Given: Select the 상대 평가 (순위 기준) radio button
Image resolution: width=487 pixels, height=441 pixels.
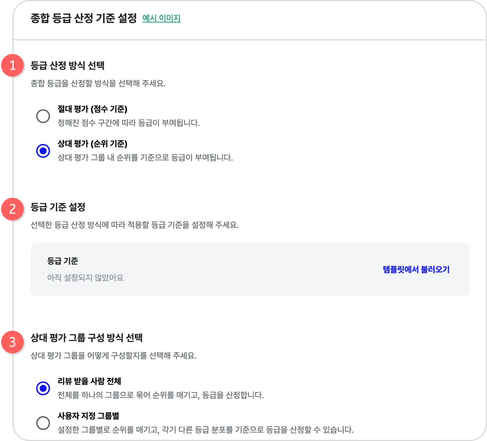Looking at the screenshot, I should click(43, 151).
